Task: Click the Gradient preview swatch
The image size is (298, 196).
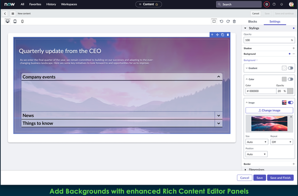Action: tap(284, 68)
